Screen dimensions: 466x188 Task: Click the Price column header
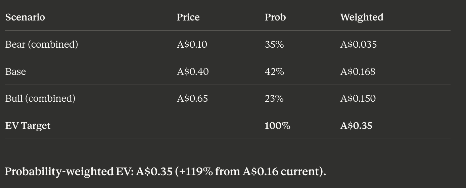pos(188,17)
